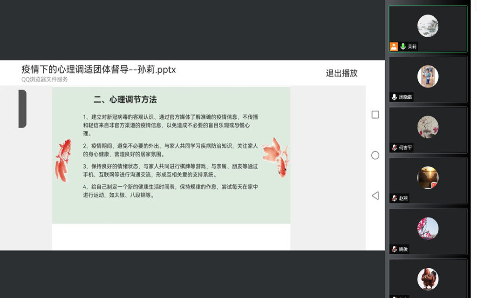Viewport: 477px width, 298px height.
Task: Click the muted microphone icon for 姚俊
Action: coord(394,249)
